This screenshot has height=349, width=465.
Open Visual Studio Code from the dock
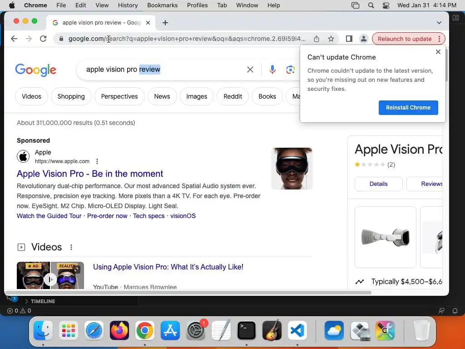pyautogui.click(x=297, y=330)
